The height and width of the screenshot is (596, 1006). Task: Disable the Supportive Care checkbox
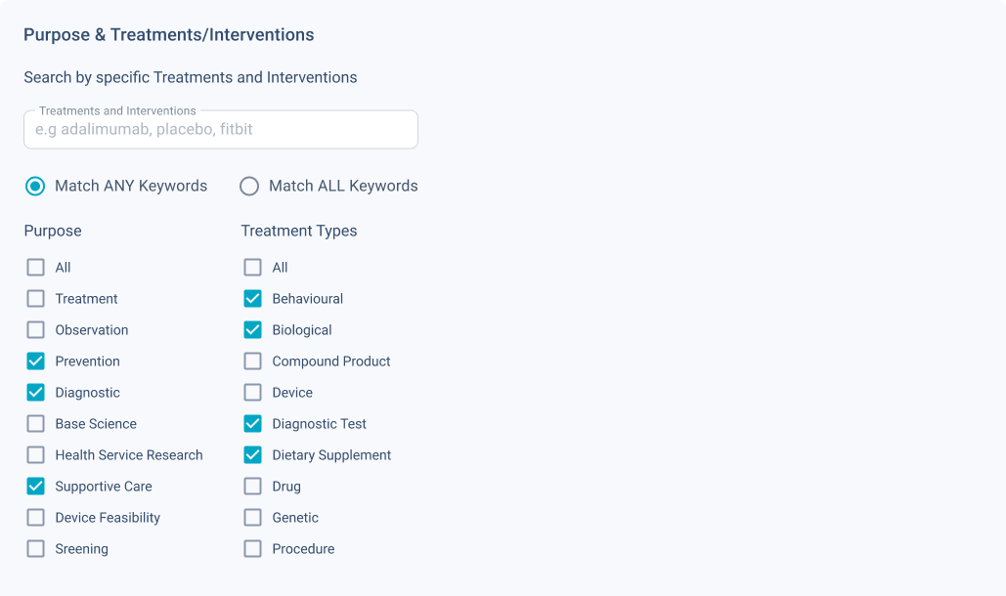click(36, 487)
